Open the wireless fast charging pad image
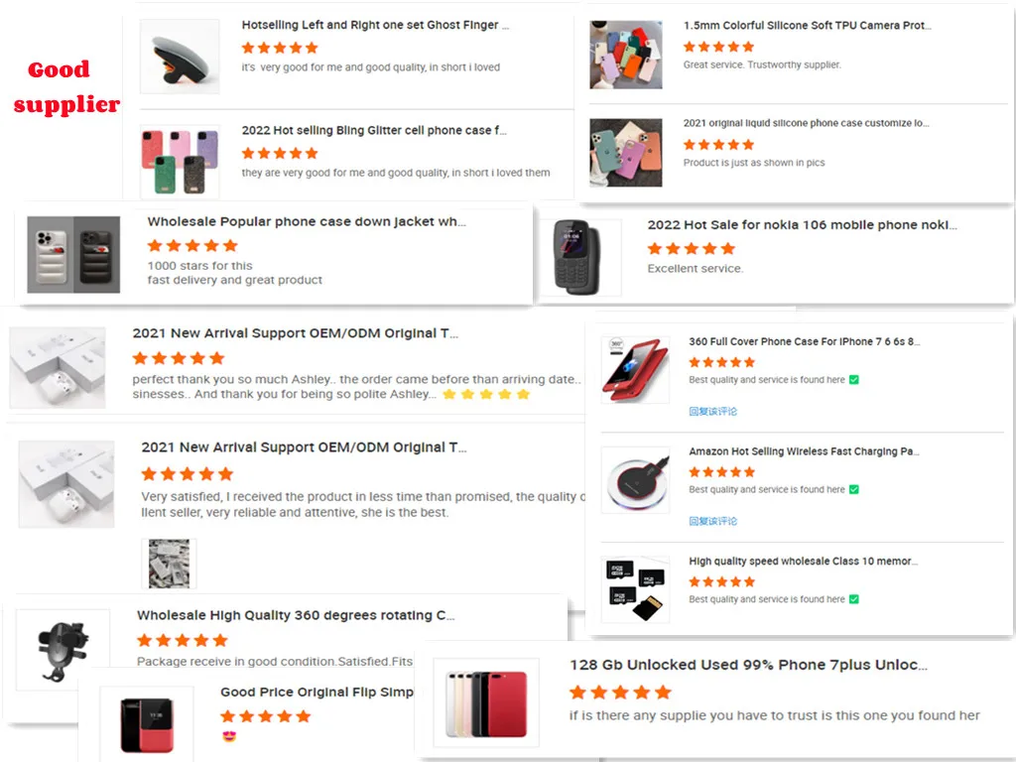The width and height of the screenshot is (1016, 762). pyautogui.click(x=635, y=480)
